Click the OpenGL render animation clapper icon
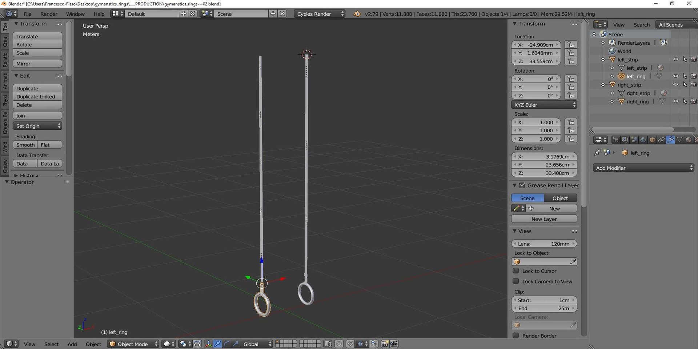 pos(394,344)
